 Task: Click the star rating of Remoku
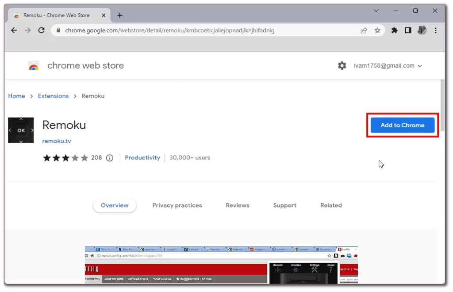pyautogui.click(x=65, y=158)
